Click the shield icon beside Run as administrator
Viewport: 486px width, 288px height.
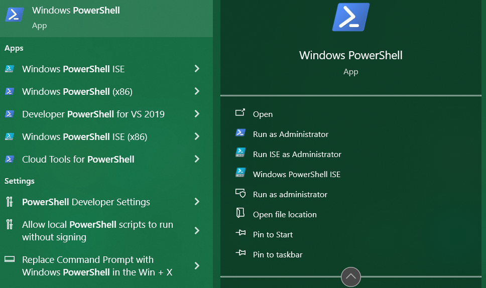coord(240,193)
